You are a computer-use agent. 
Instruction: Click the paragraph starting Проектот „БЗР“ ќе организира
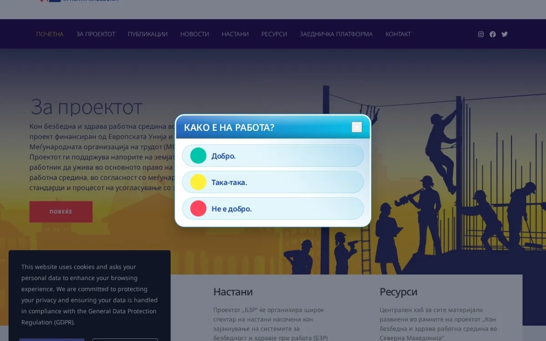coord(271,324)
